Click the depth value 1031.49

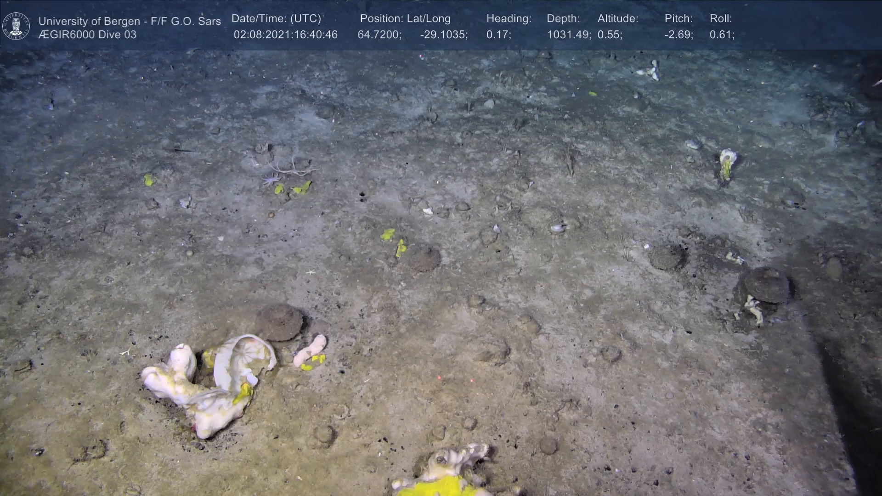pos(568,35)
